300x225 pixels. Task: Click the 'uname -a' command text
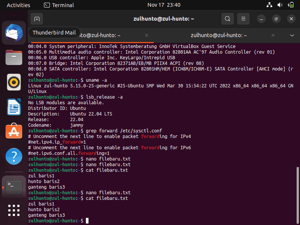click(x=96, y=80)
